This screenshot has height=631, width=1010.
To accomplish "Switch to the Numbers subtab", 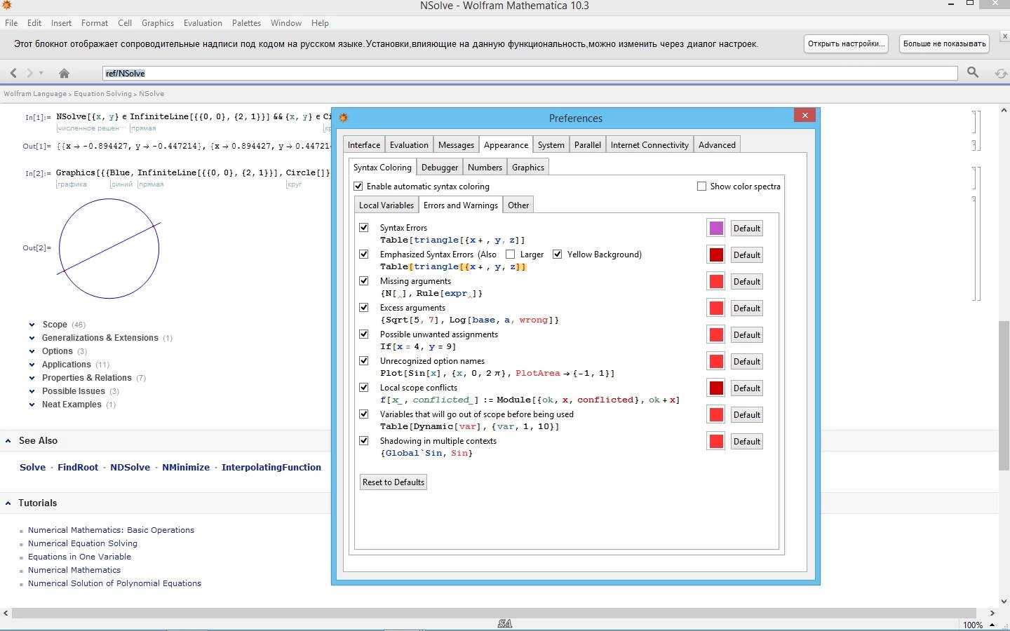I will [485, 168].
